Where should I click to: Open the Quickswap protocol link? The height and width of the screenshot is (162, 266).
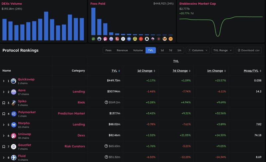(x=26, y=79)
